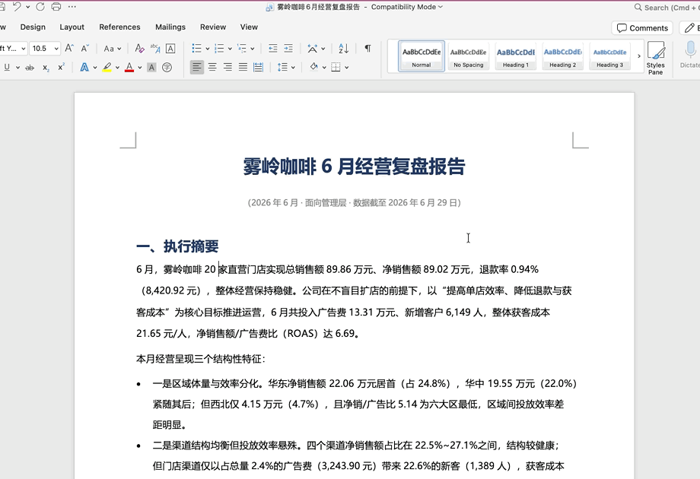Apply the Heading 1 style
Image resolution: width=700 pixels, height=479 pixels.
click(516, 56)
